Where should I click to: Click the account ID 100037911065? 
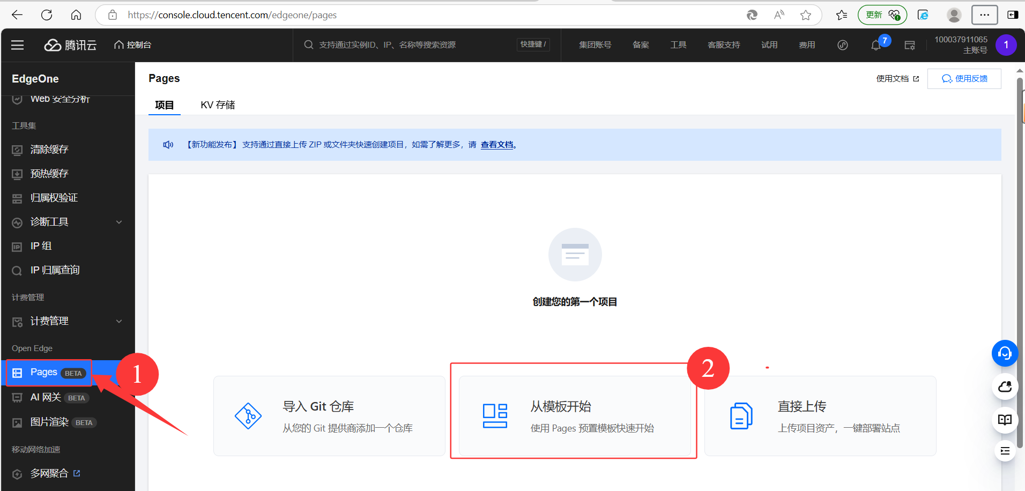[x=961, y=40]
